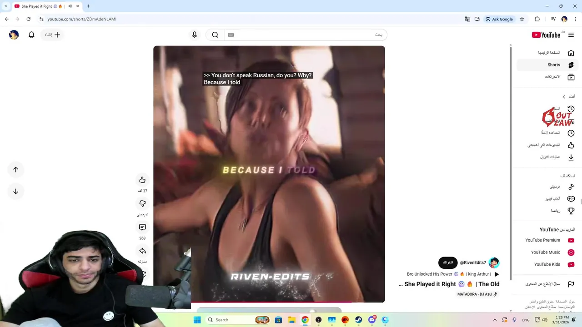Expand the Chrome tab search dropdown
The width and height of the screenshot is (582, 327).
[x=5, y=6]
